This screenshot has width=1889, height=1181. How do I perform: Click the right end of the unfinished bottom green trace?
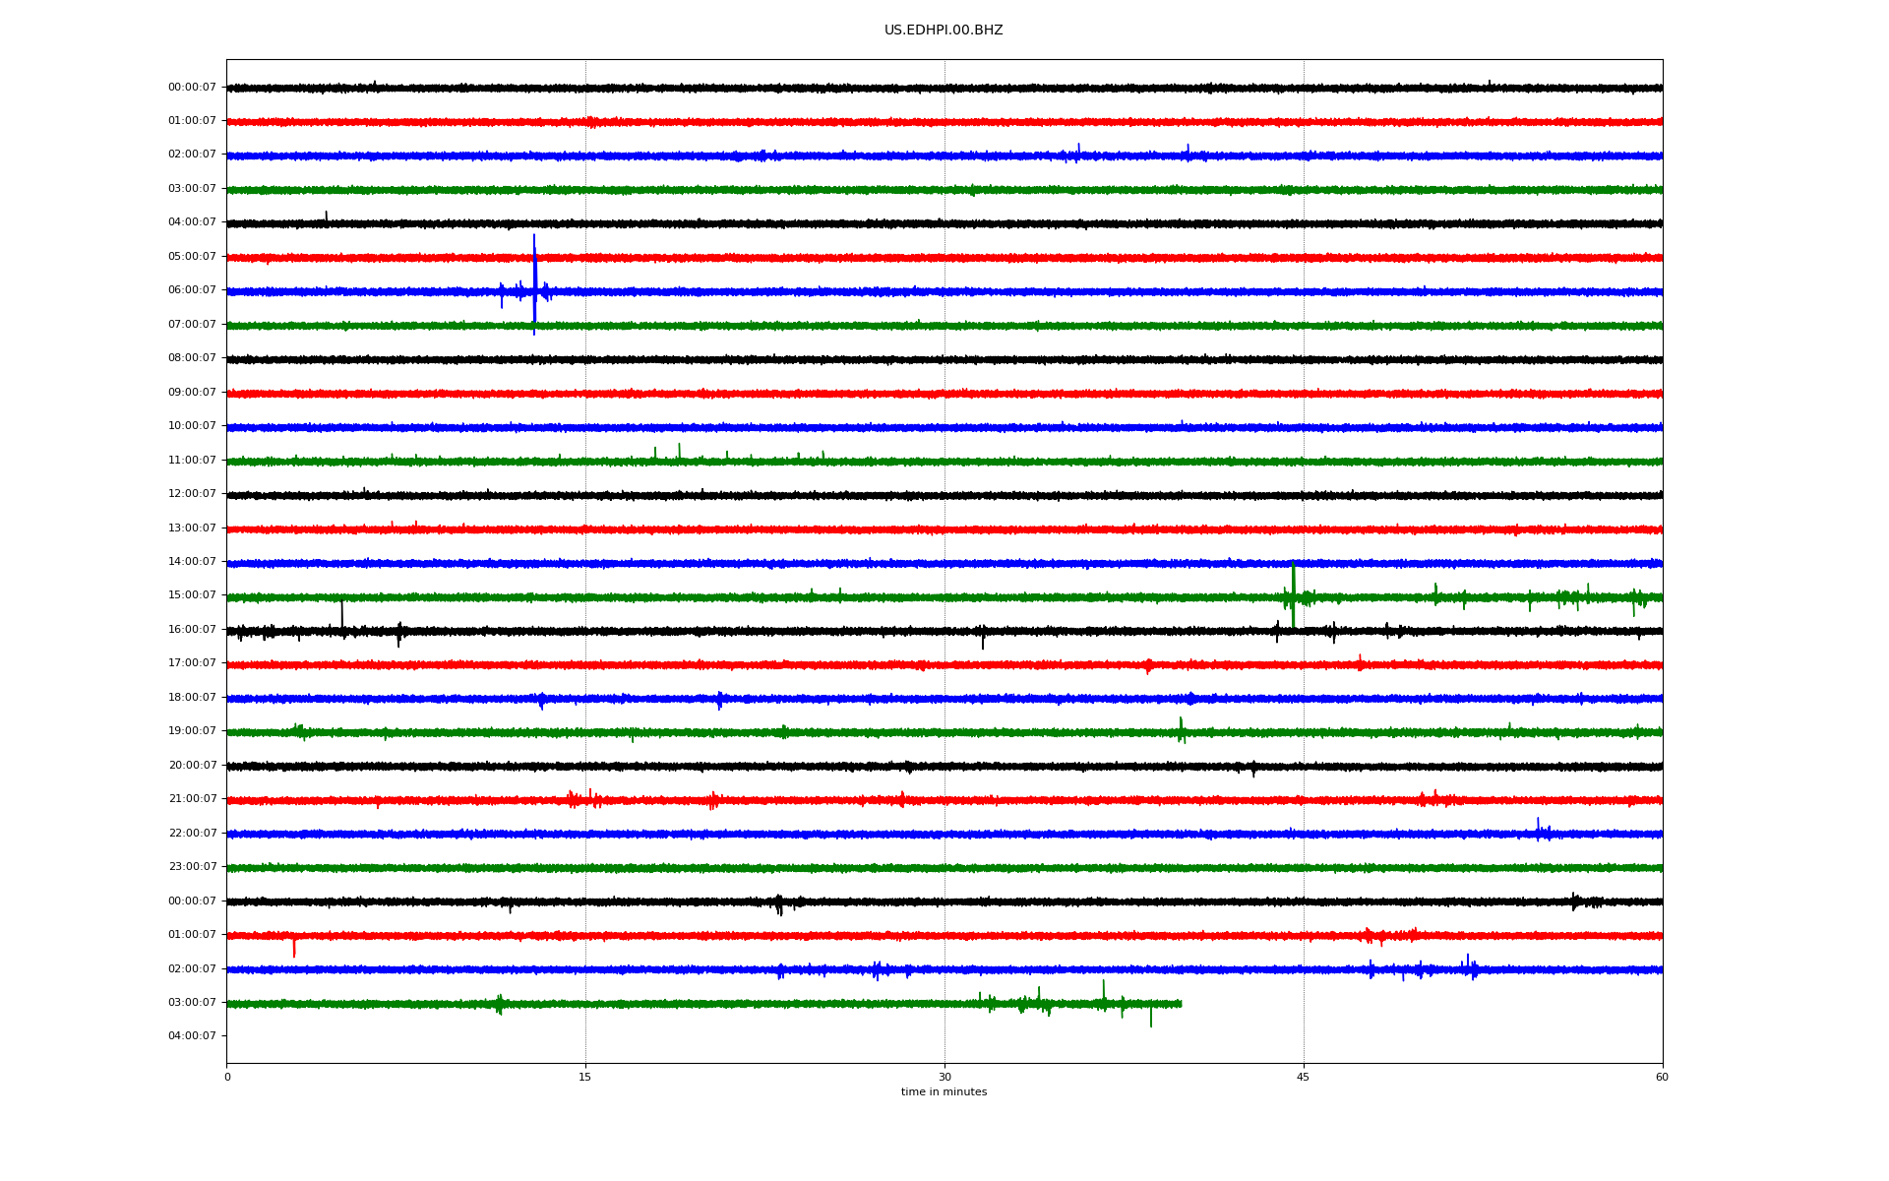1180,1004
